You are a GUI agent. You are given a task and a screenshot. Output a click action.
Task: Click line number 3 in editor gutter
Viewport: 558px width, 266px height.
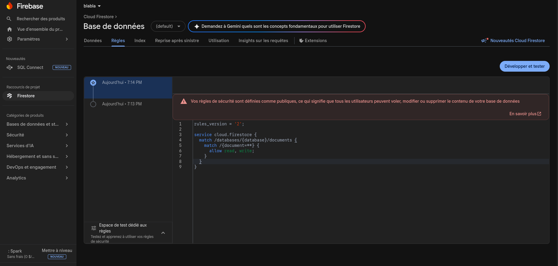coord(180,135)
